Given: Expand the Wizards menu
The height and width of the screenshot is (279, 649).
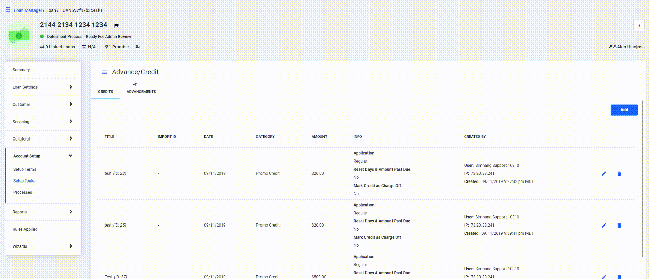Looking at the screenshot, I should click(43, 246).
